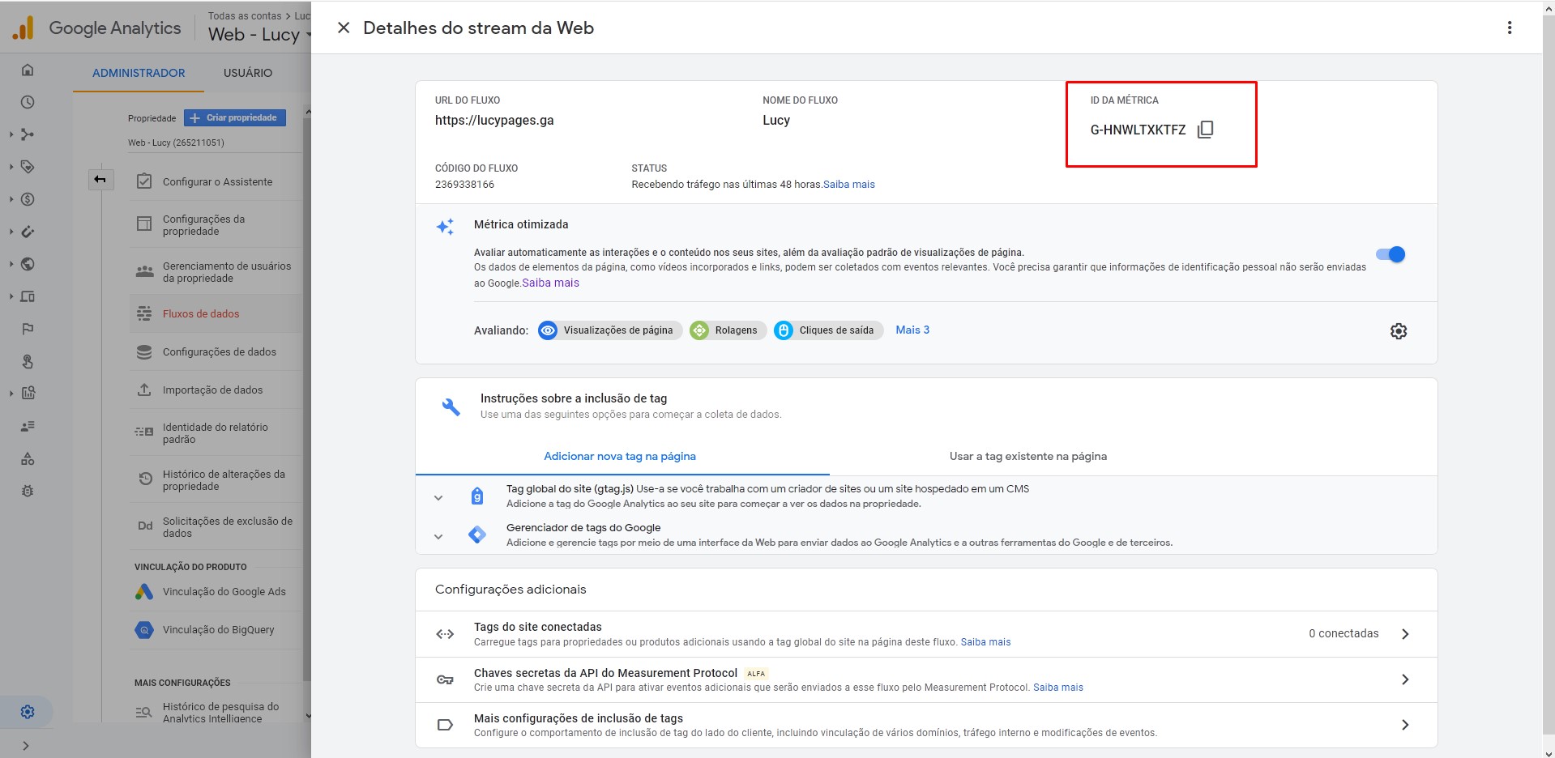Click the Criar propriedade button
This screenshot has height=758, width=1555.
pos(235,118)
